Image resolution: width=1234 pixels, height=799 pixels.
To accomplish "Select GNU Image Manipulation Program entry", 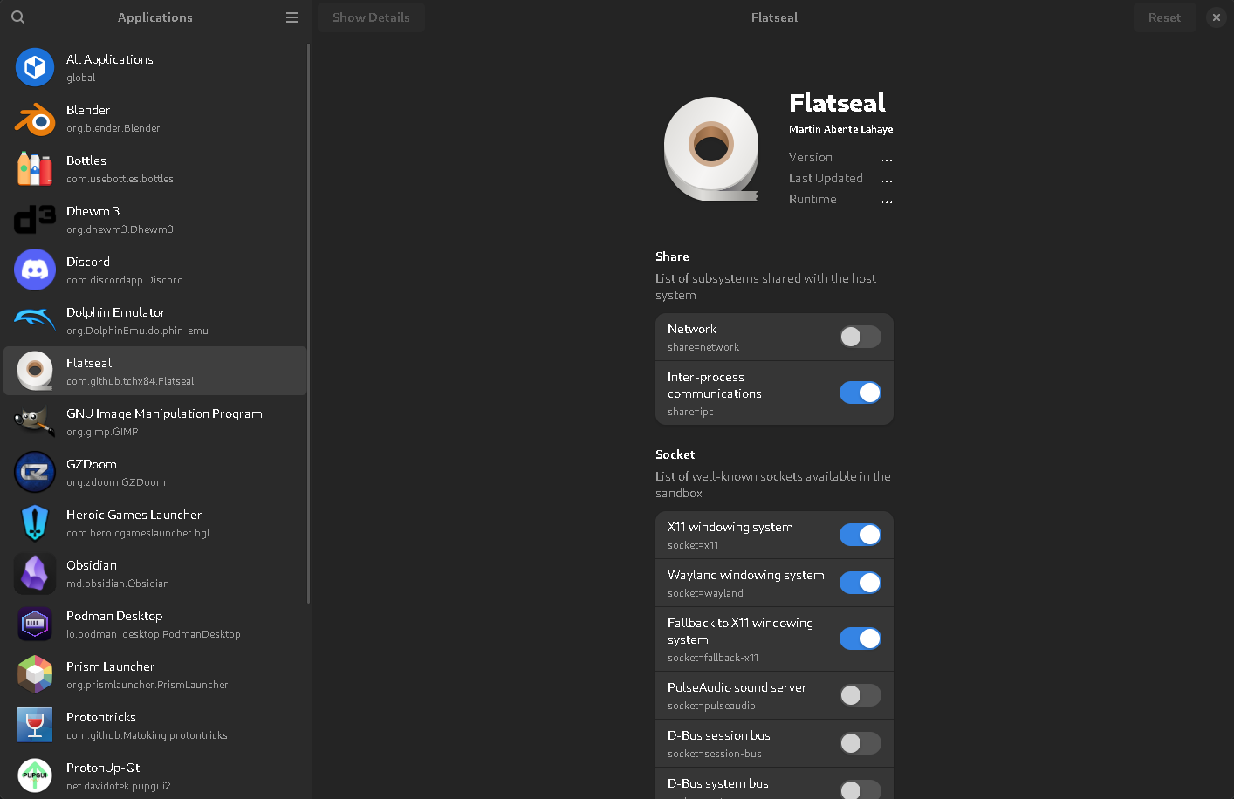I will (x=155, y=421).
